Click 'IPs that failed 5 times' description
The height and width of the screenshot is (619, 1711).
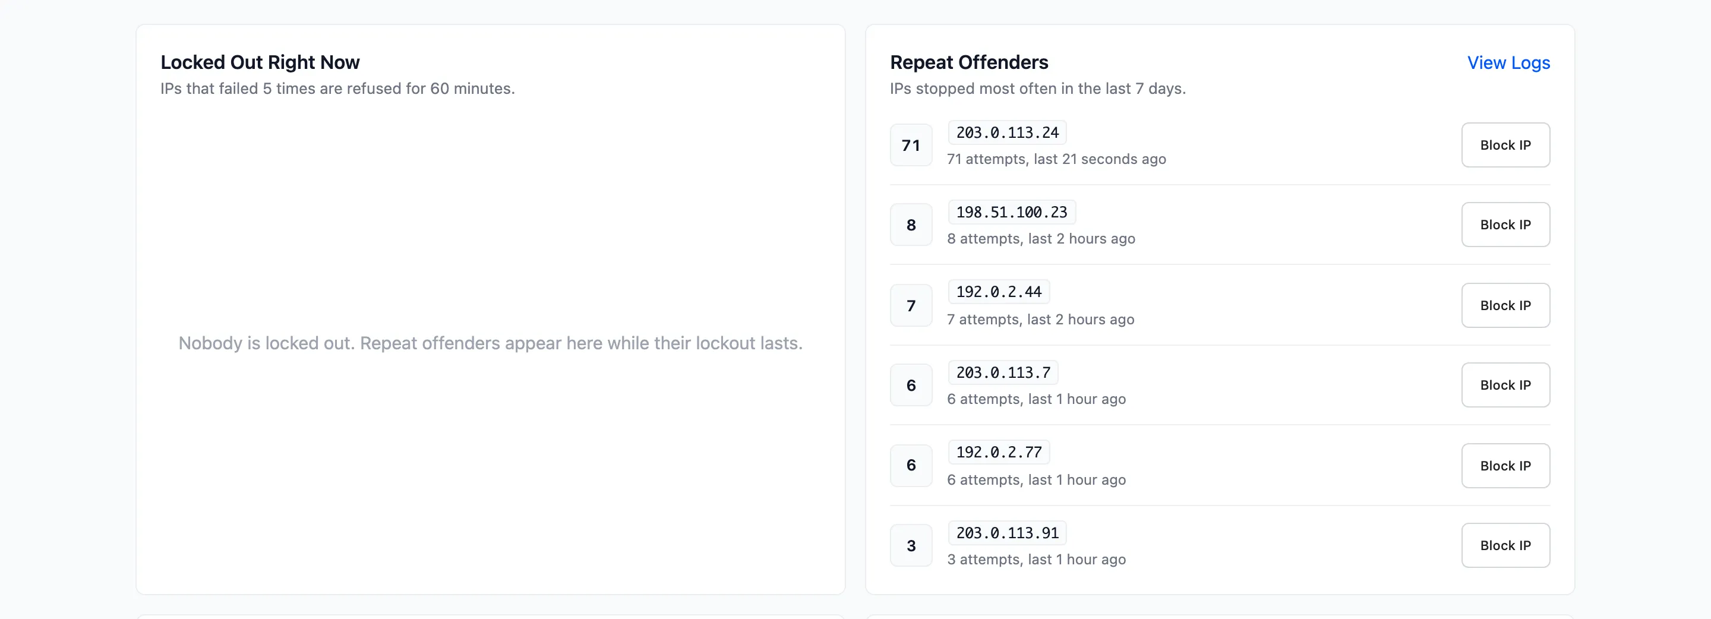coord(337,89)
